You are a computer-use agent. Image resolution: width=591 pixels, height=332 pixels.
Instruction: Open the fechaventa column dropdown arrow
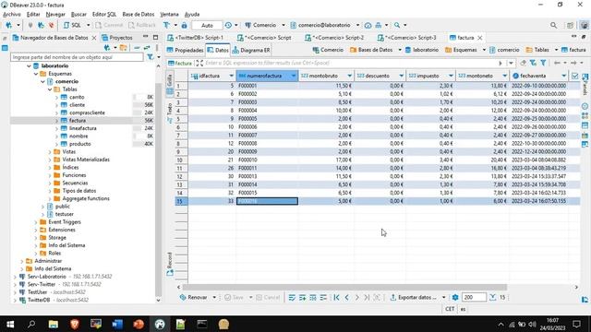(563, 76)
